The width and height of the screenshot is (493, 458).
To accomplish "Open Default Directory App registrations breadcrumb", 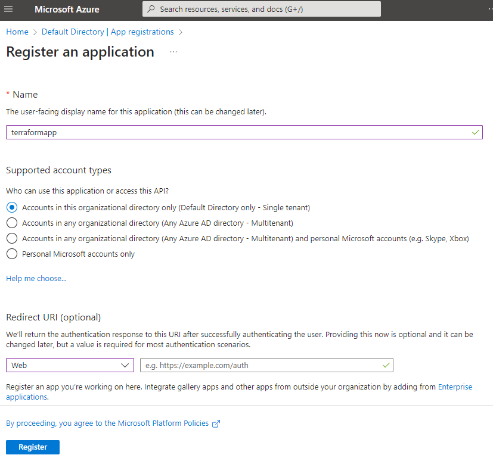I will [x=107, y=32].
